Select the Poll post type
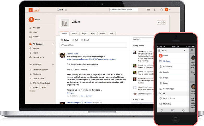This screenshot has width=204, height=126. pyautogui.click(x=75, y=40)
